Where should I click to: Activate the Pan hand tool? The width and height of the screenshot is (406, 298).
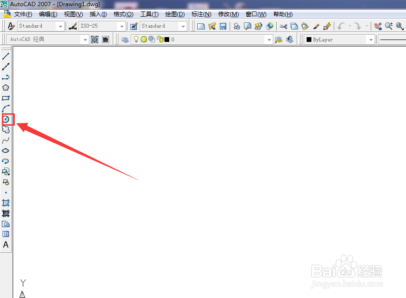(x=378, y=26)
